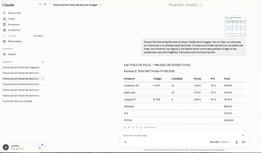The image size is (262, 153).
Task: Click the 'Subtotal' row label
Action: [x=129, y=106]
